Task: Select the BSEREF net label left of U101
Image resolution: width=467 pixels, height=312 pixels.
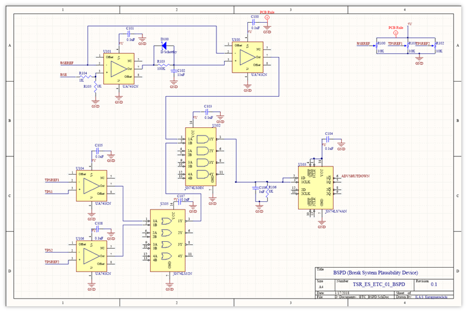Action: coord(68,63)
